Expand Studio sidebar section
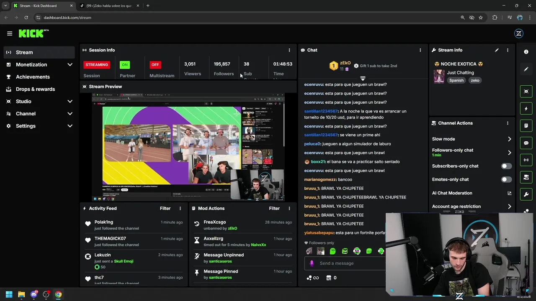This screenshot has width=536, height=301. tap(70, 102)
